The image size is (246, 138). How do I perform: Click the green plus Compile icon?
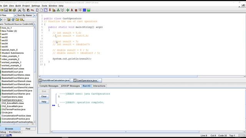click(68, 10)
